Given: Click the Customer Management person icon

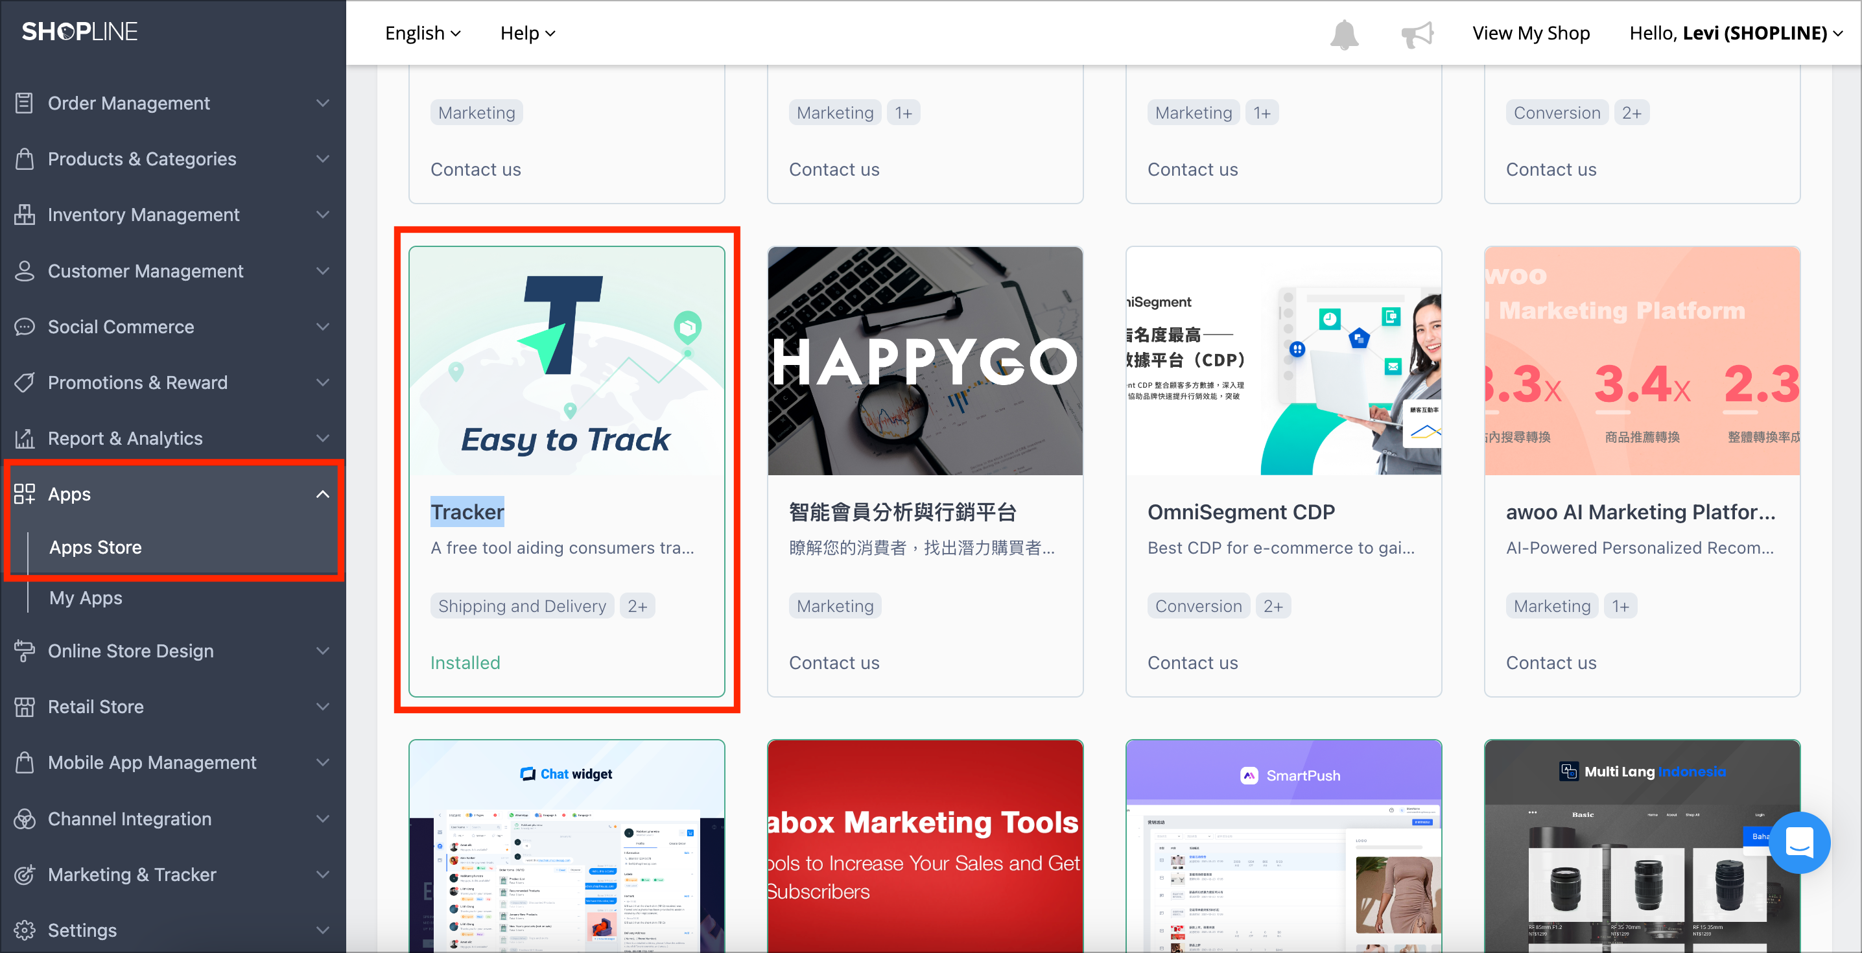Looking at the screenshot, I should point(25,270).
